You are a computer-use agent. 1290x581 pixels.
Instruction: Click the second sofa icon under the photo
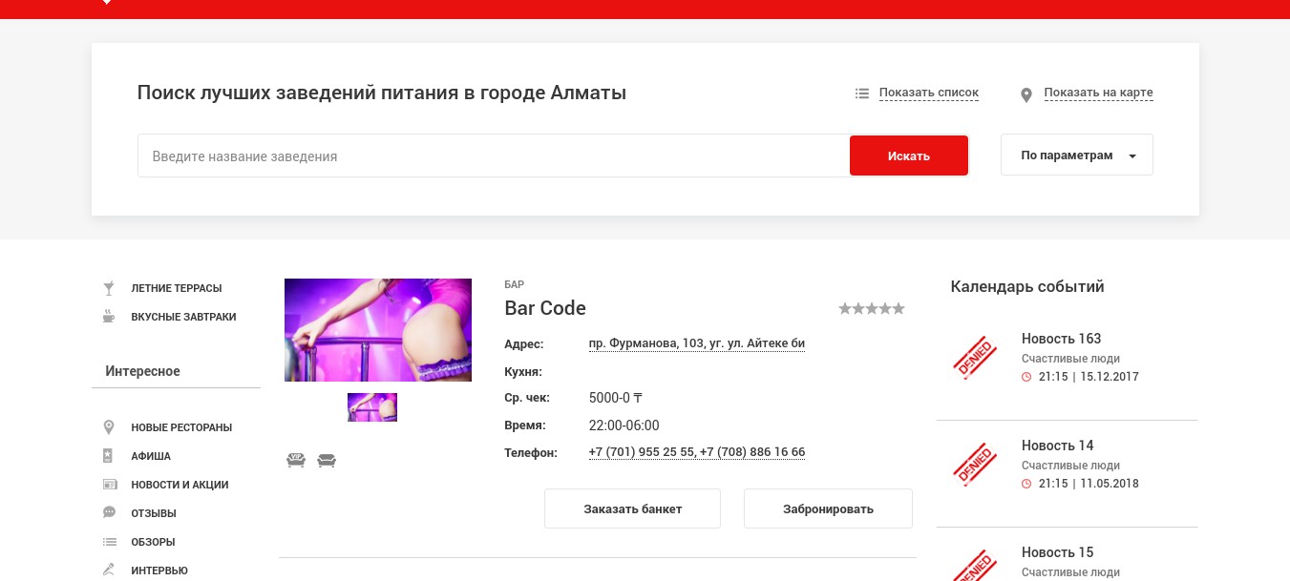(327, 461)
